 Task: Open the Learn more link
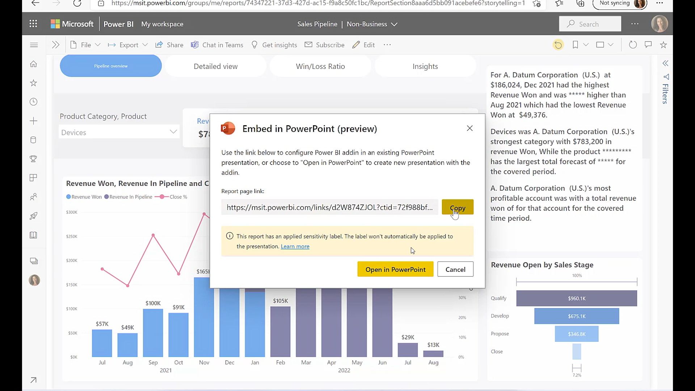[295, 247]
